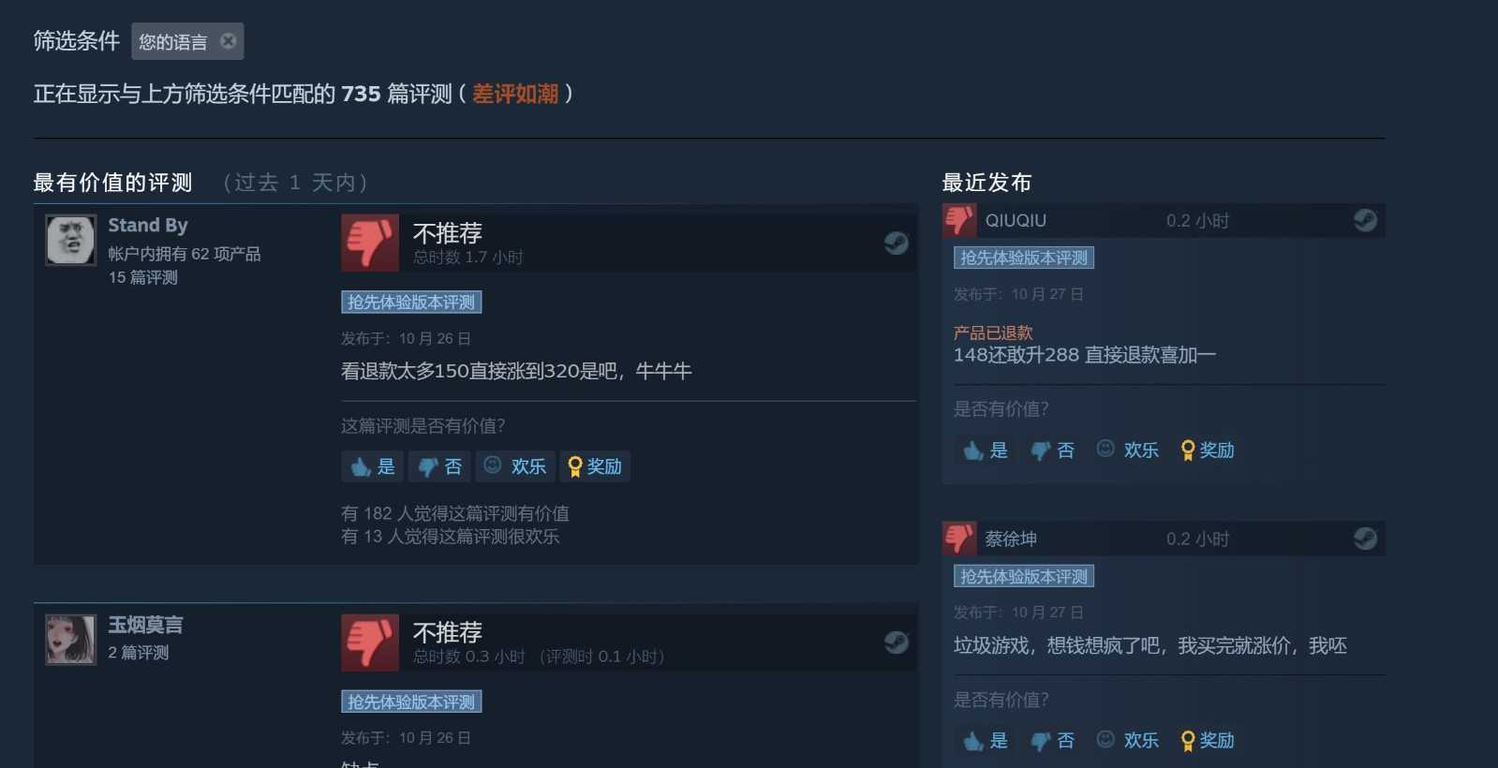Give 奖励 to Stand By's review
This screenshot has width=1498, height=768.
(595, 466)
